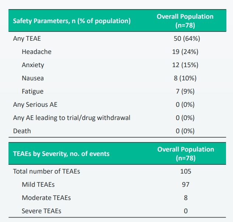Screen dimensions: 233x222
Task: Select the Anxiety row label
Action: click(x=33, y=65)
